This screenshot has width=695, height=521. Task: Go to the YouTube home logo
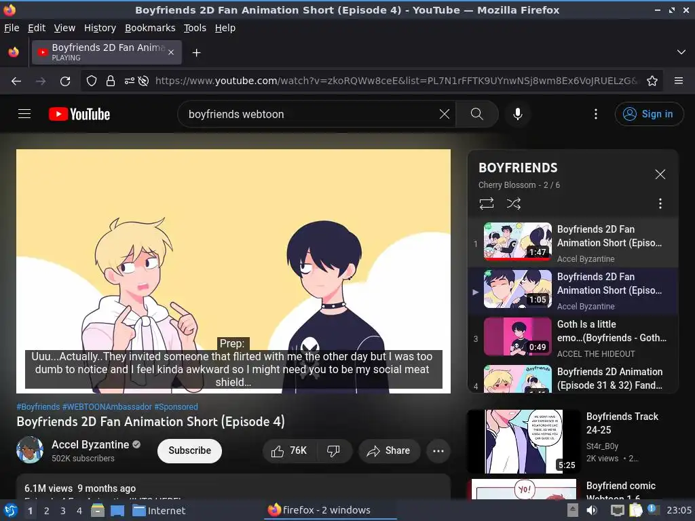pos(79,114)
